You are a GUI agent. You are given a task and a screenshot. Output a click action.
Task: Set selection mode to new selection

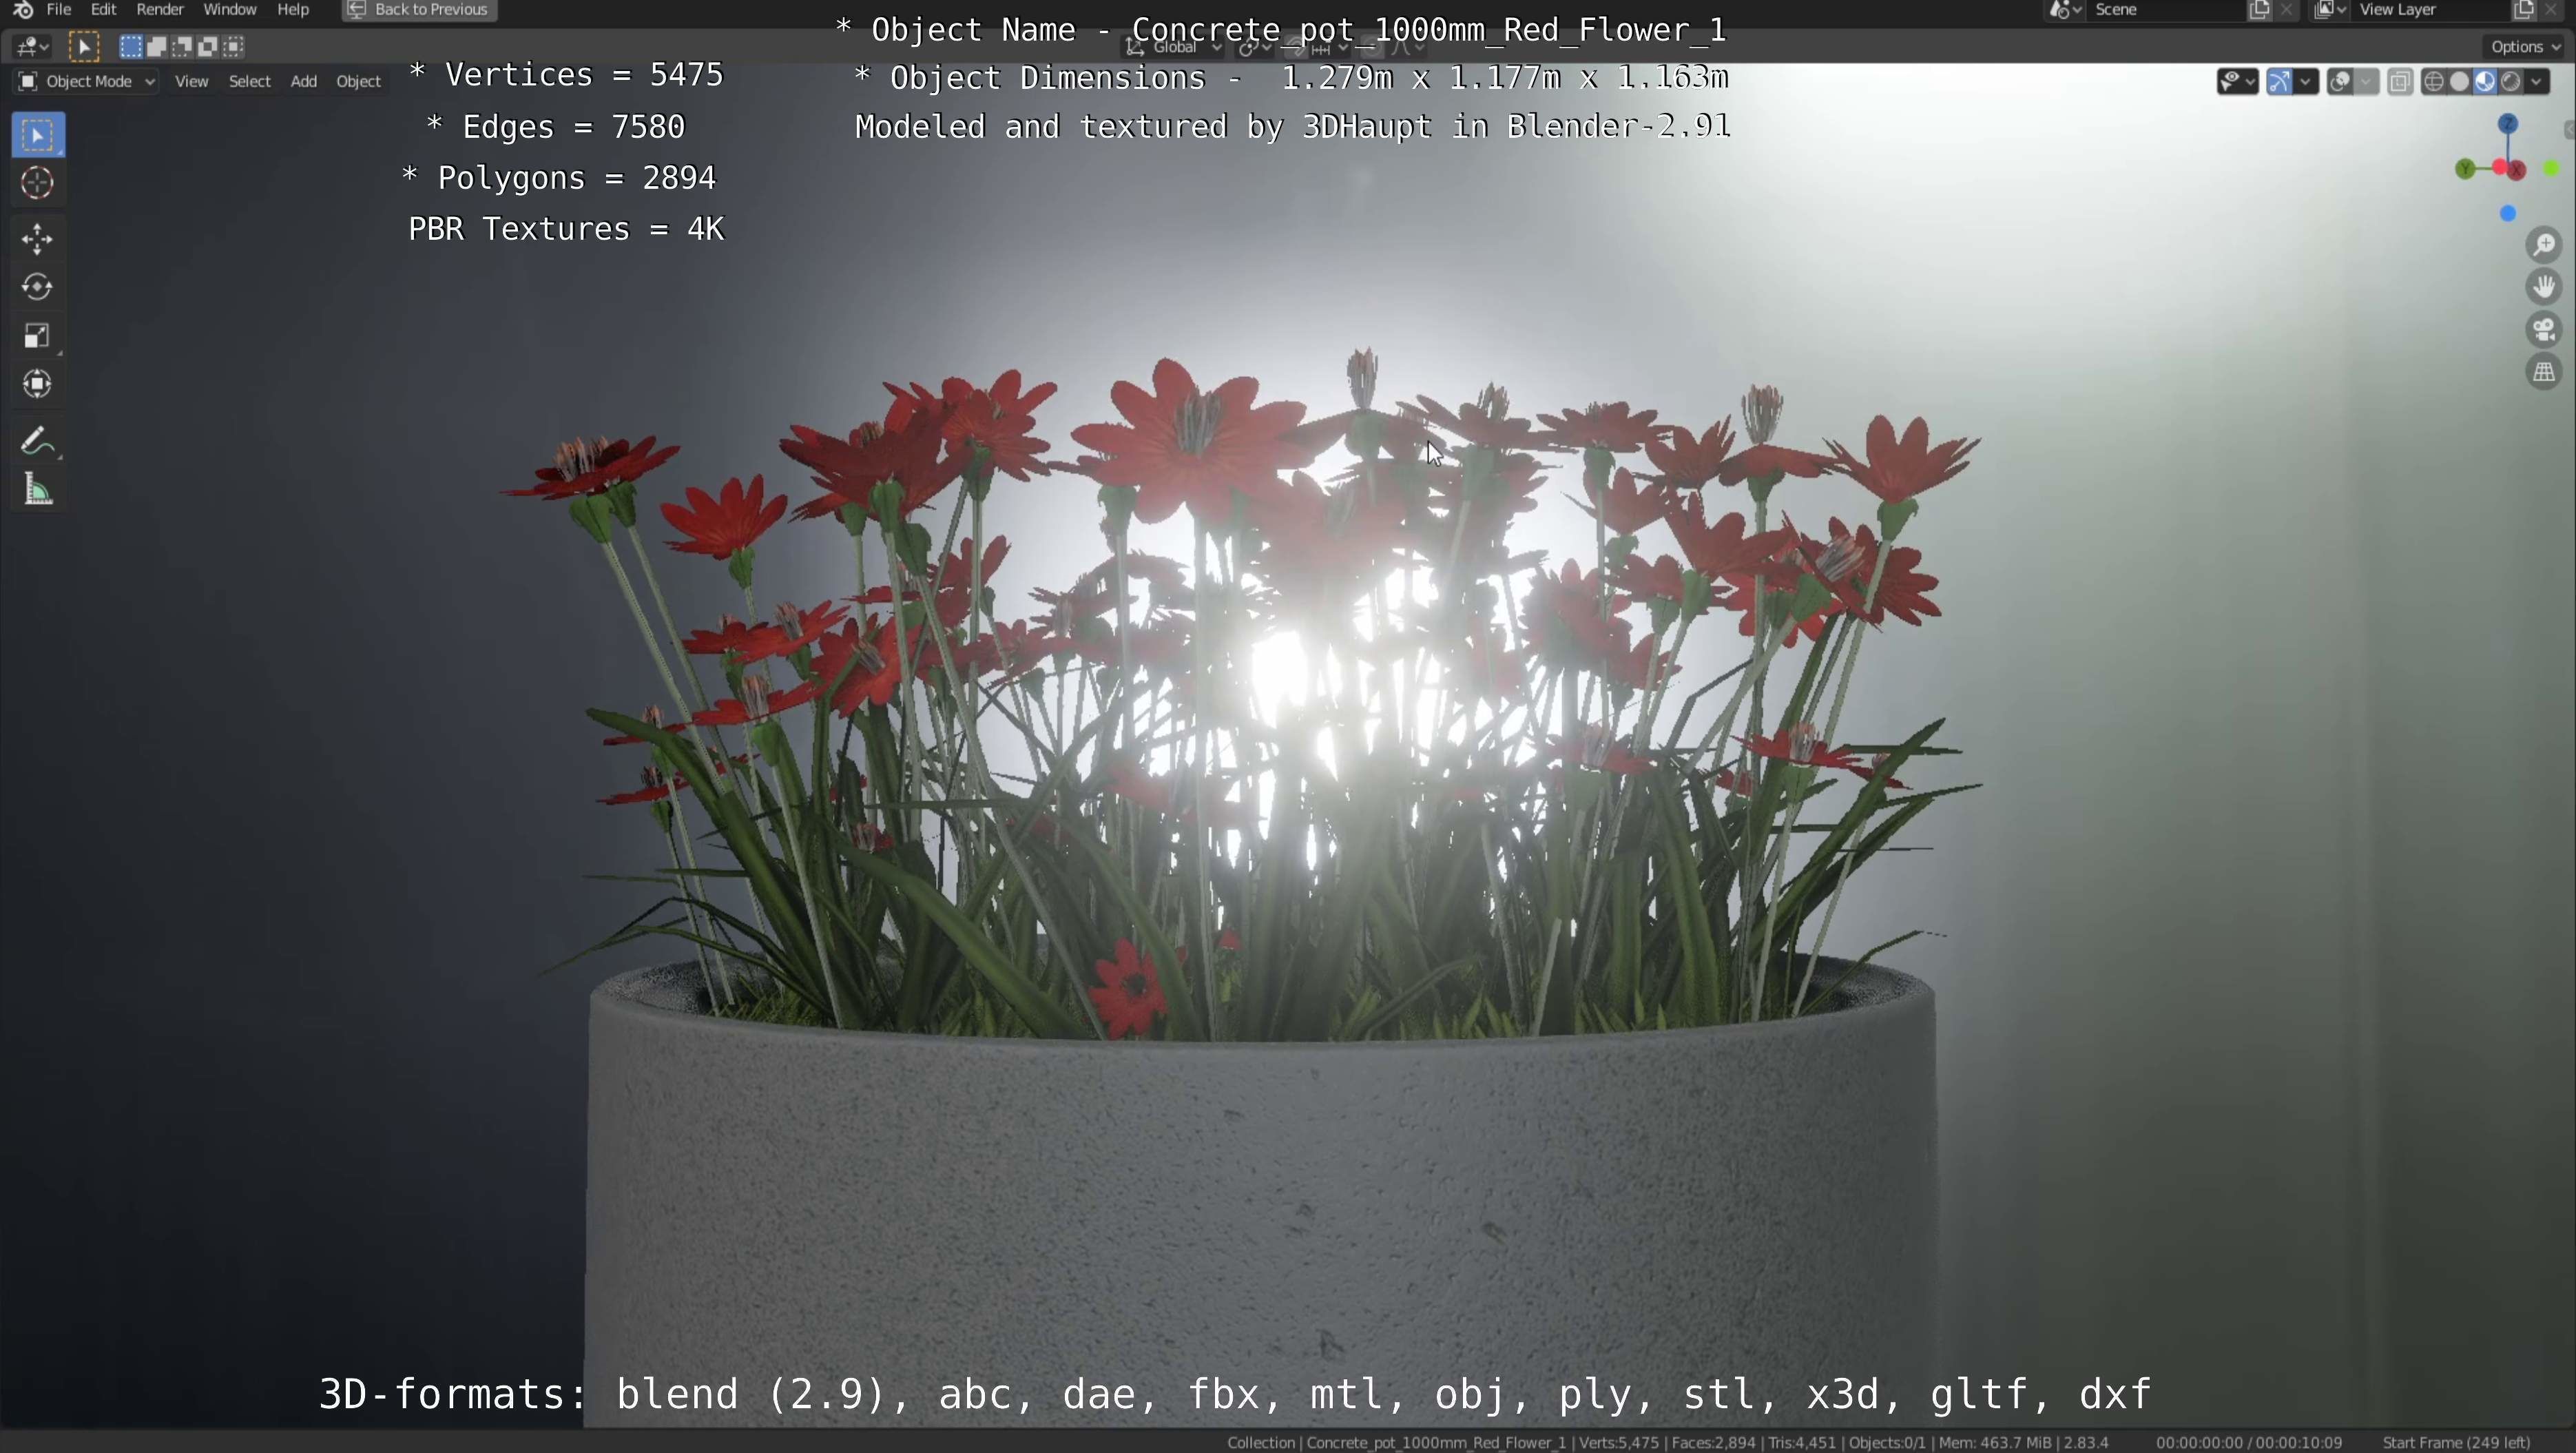click(x=131, y=46)
